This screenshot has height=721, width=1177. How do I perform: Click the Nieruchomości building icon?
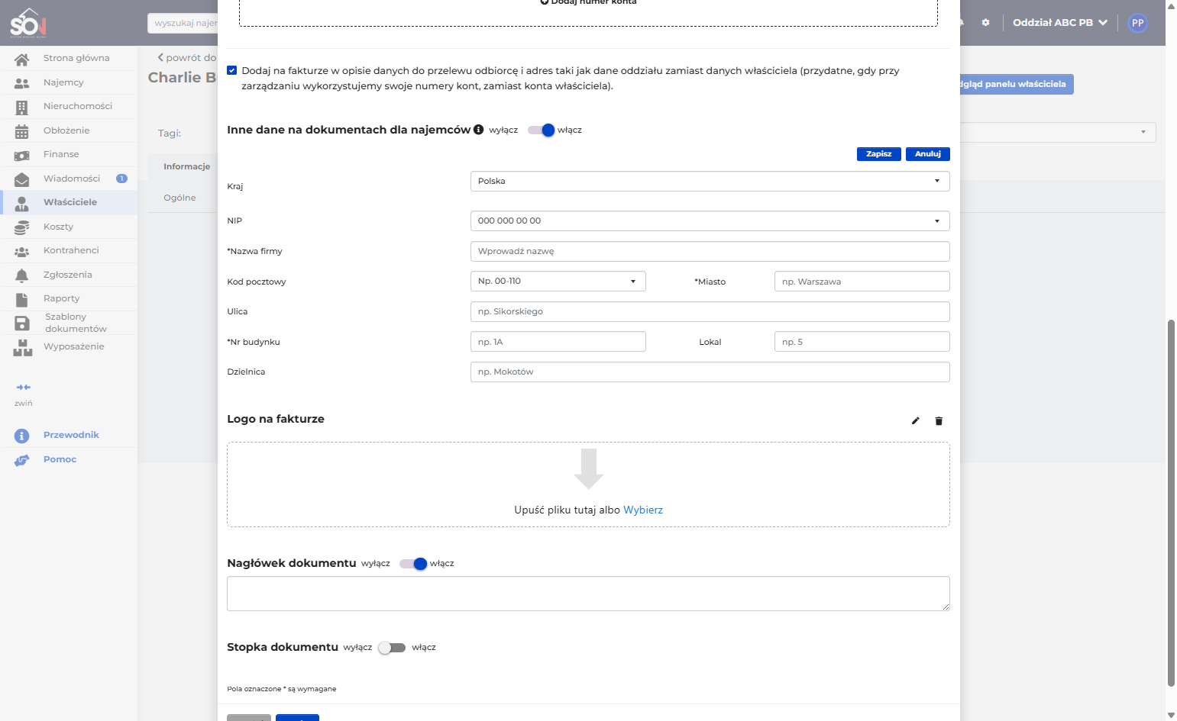[x=21, y=107]
